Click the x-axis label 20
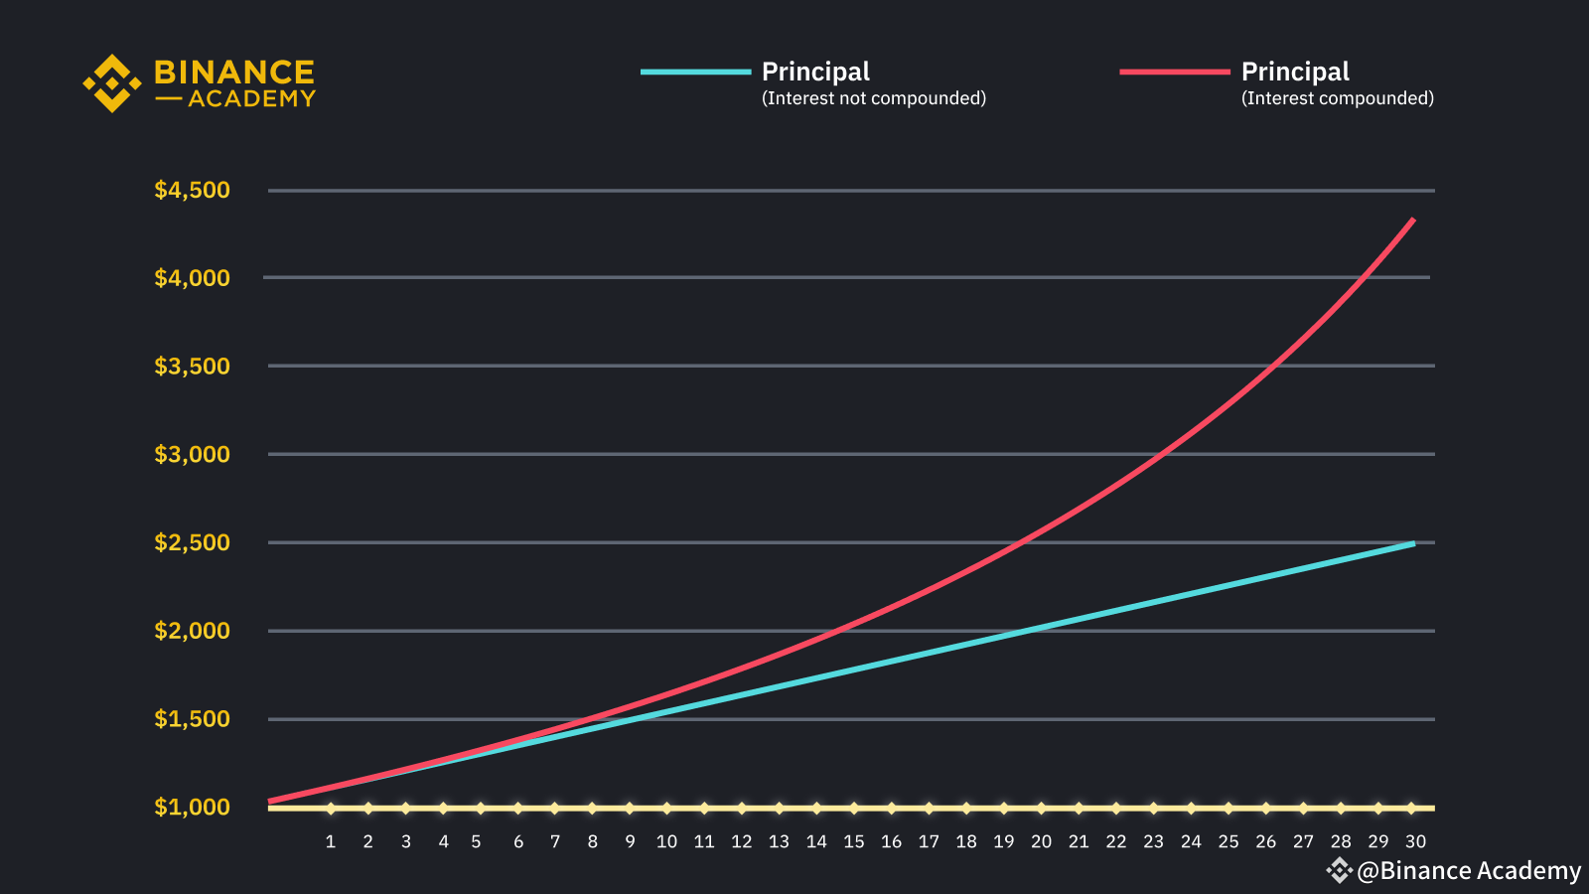The width and height of the screenshot is (1589, 894). click(1041, 841)
